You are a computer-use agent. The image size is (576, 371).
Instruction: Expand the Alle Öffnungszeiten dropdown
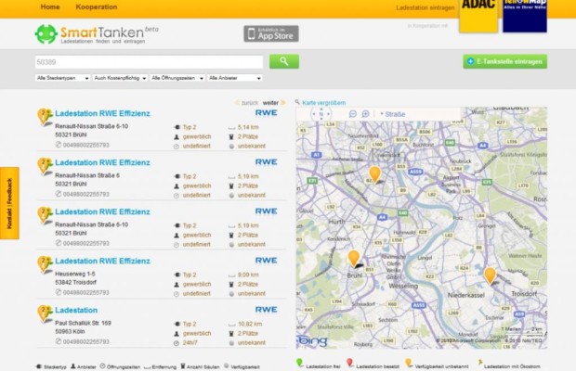tap(177, 78)
